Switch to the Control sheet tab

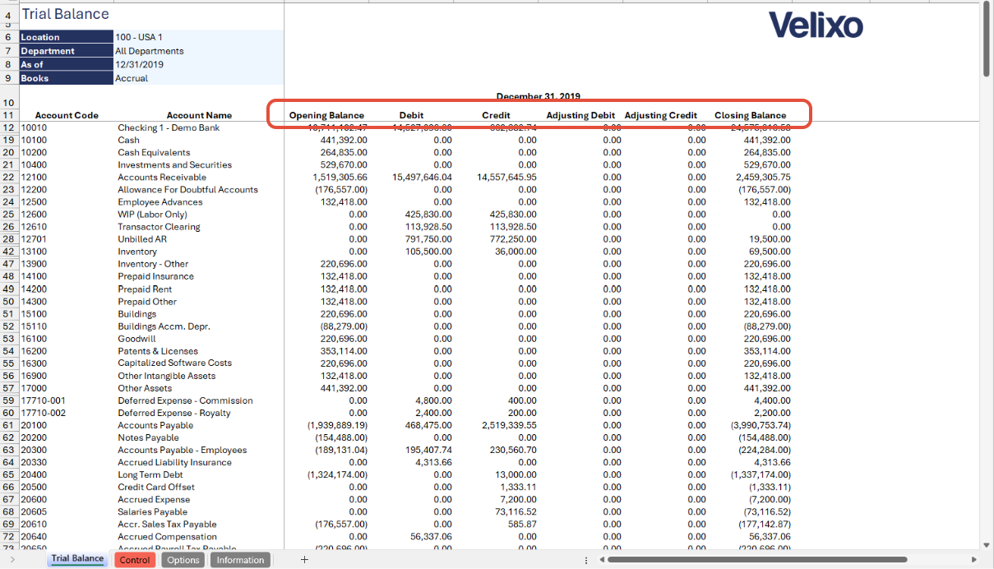[x=135, y=560]
